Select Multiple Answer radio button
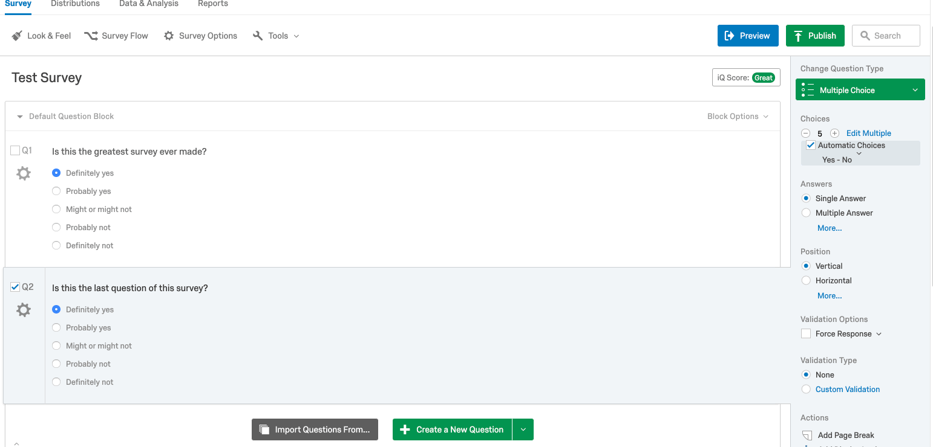Viewport: 933px width, 447px height. pos(806,213)
